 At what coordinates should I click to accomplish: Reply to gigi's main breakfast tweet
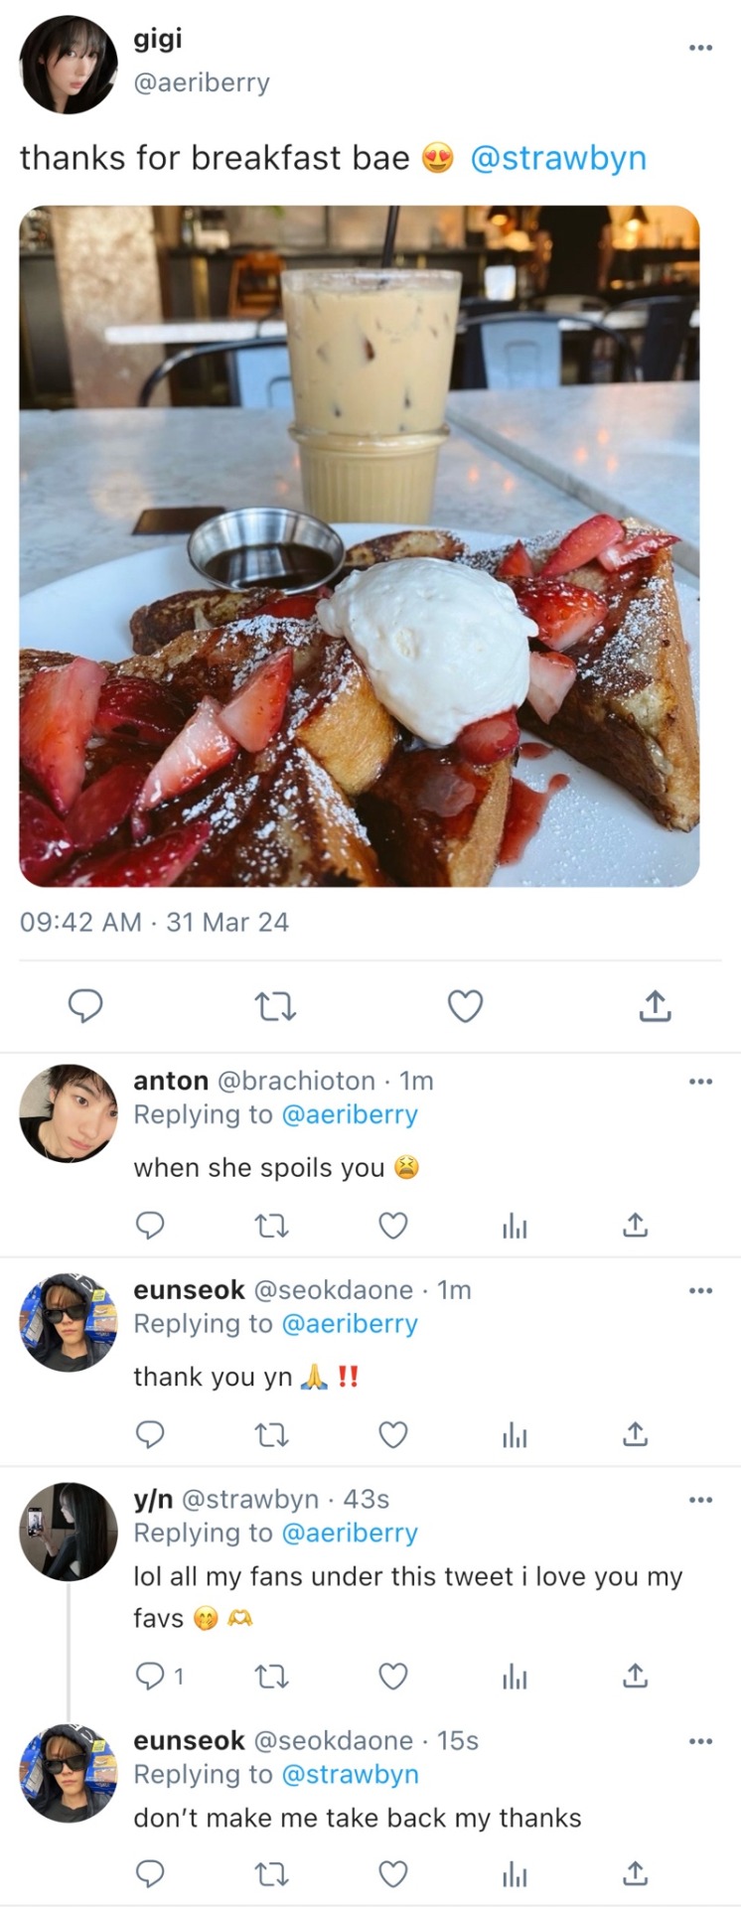pyautogui.click(x=85, y=1006)
